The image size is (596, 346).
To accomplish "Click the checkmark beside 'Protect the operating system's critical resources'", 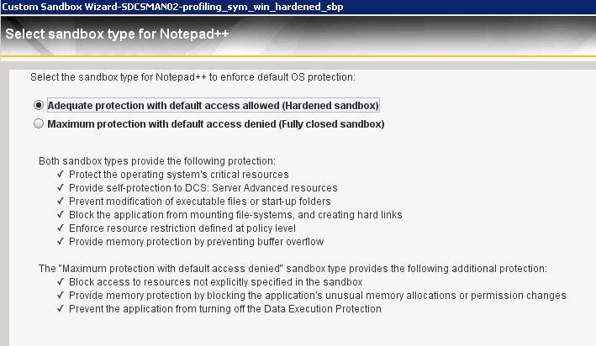I will coord(61,175).
